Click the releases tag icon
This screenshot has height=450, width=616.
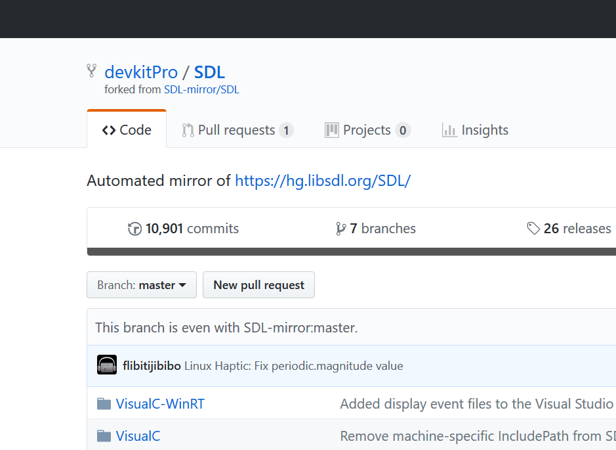pos(533,229)
